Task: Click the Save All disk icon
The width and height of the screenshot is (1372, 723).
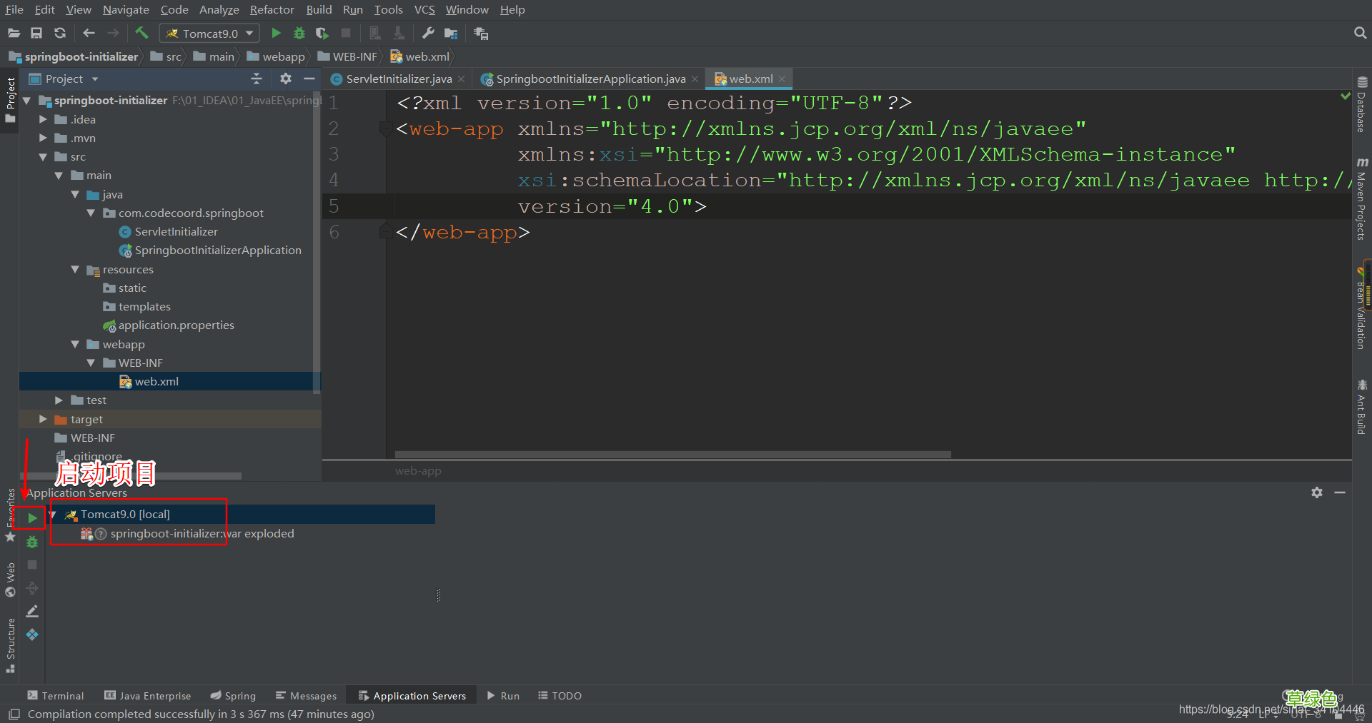Action: point(36,33)
